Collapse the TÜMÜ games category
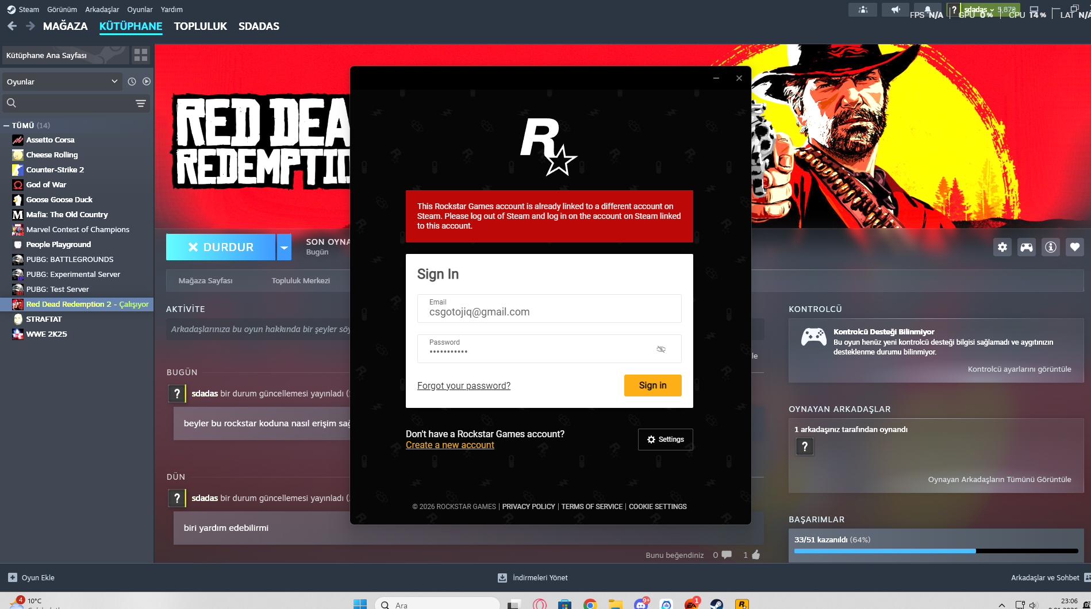 tap(6, 125)
